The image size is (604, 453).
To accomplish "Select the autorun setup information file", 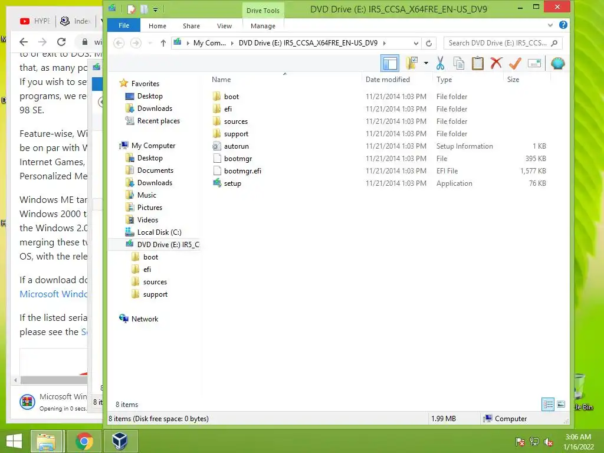I will (236, 146).
